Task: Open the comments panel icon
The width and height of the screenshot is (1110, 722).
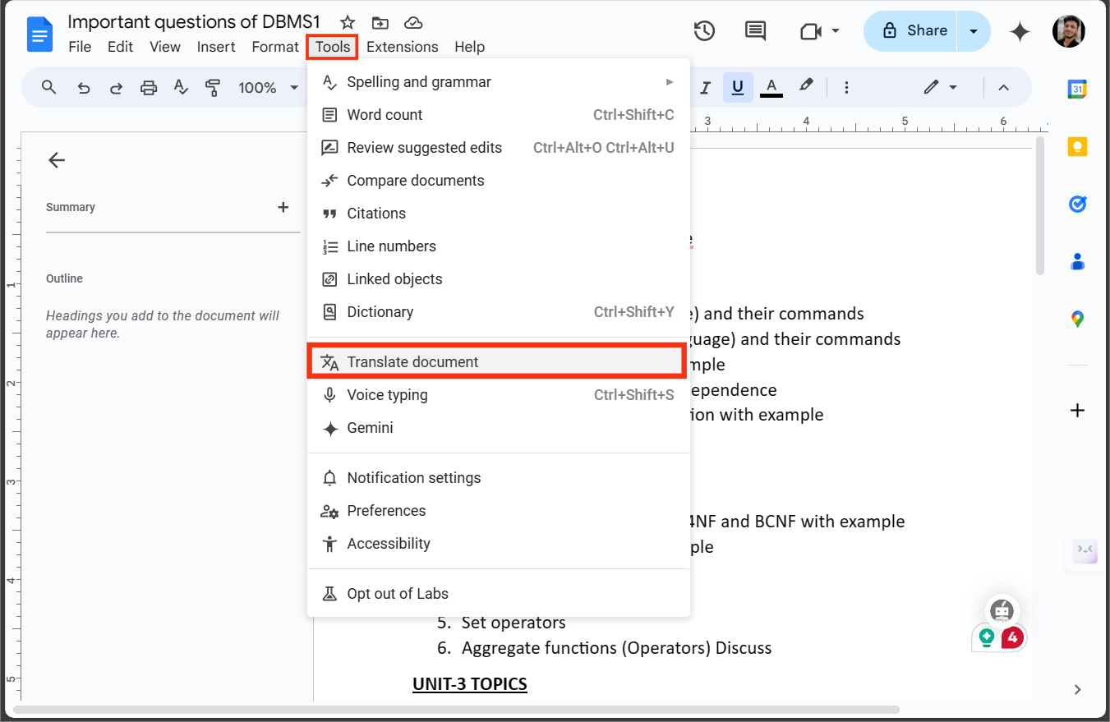Action: pyautogui.click(x=755, y=31)
